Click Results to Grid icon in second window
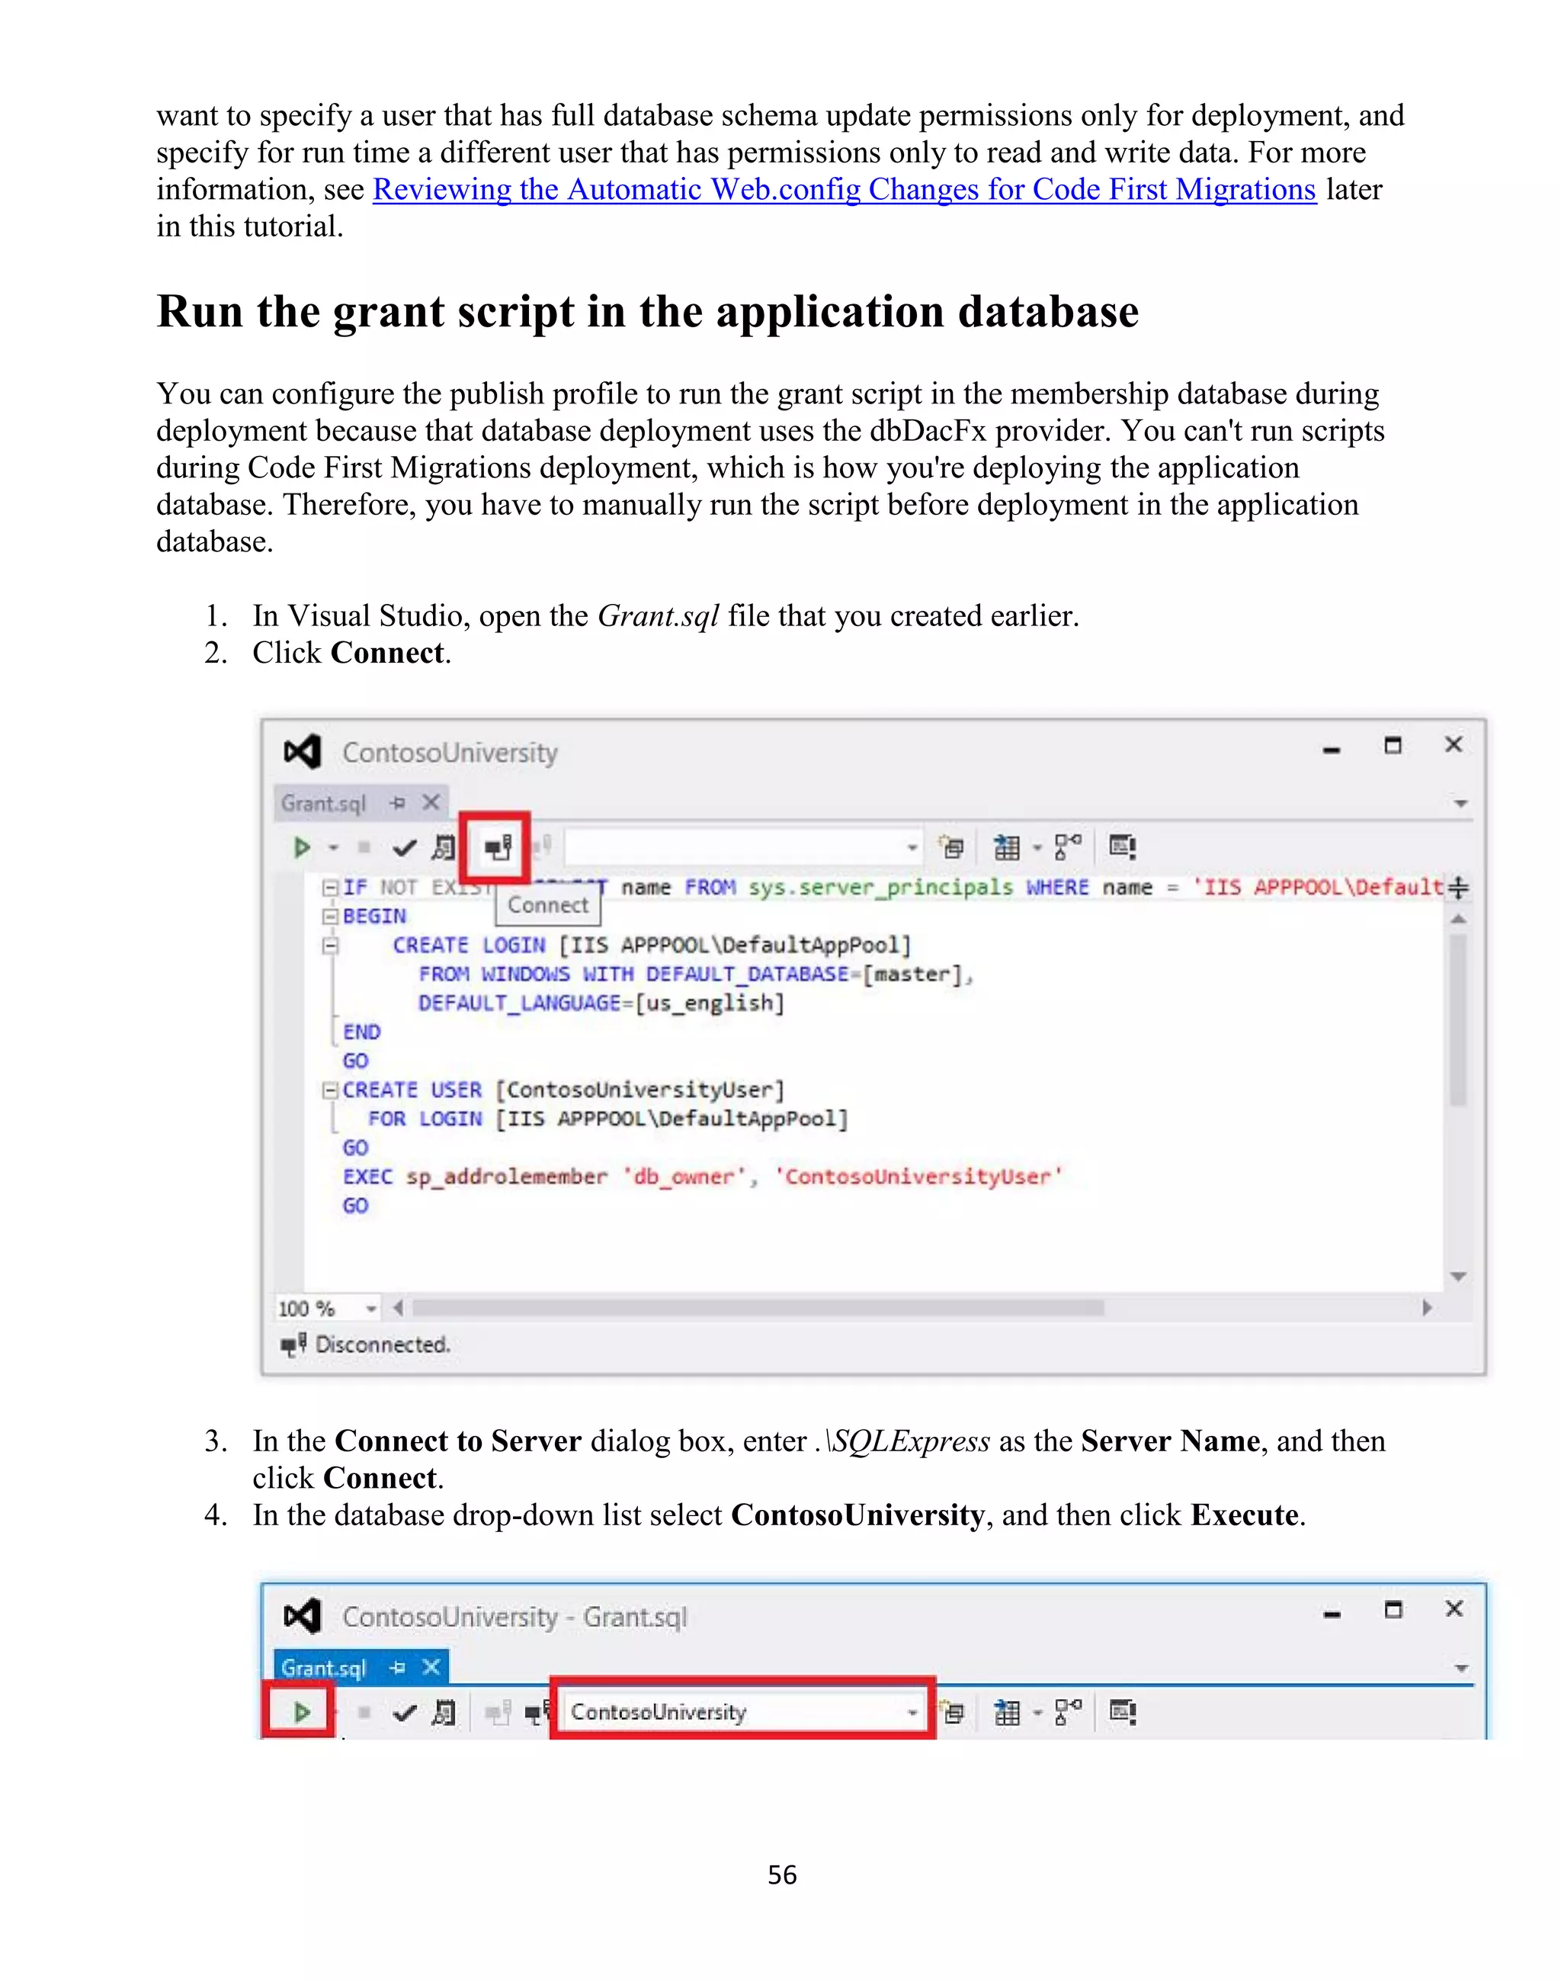Image resolution: width=1561 pixels, height=1982 pixels. point(1006,1711)
